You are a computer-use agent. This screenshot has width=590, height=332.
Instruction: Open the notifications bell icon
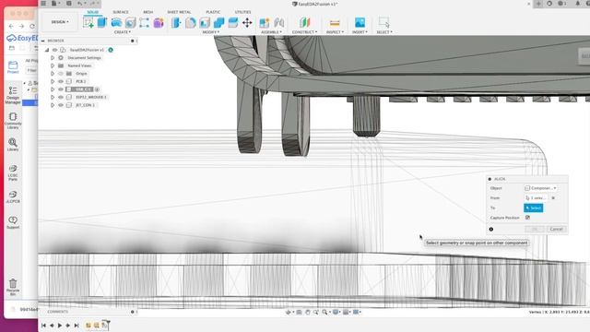pyautogui.click(x=577, y=4)
